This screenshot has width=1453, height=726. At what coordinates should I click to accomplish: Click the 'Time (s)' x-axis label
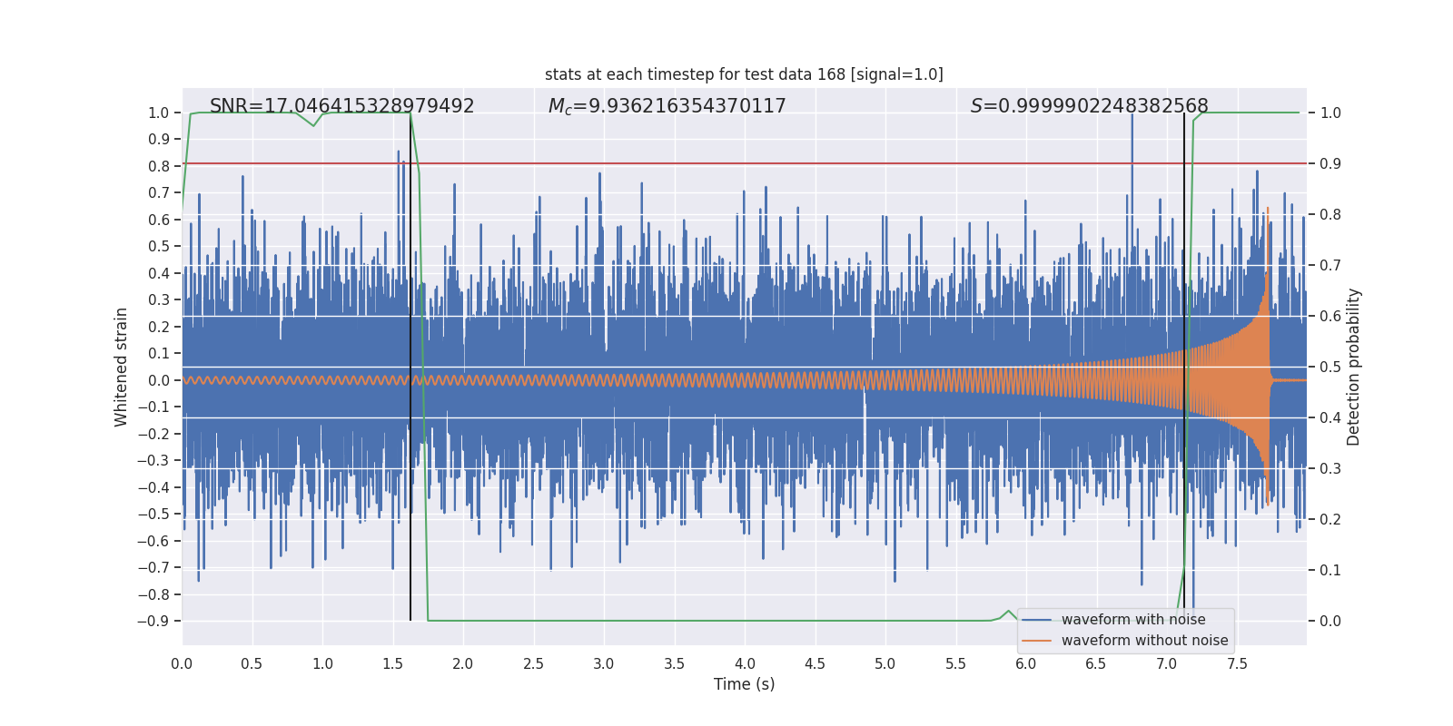[x=744, y=684]
